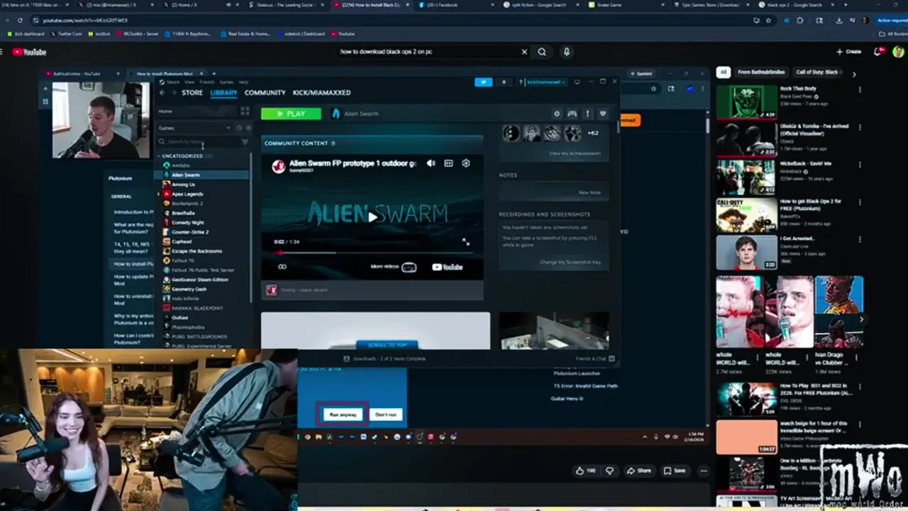Show more filter chips with right arrow
The width and height of the screenshot is (908, 511).
(x=854, y=73)
